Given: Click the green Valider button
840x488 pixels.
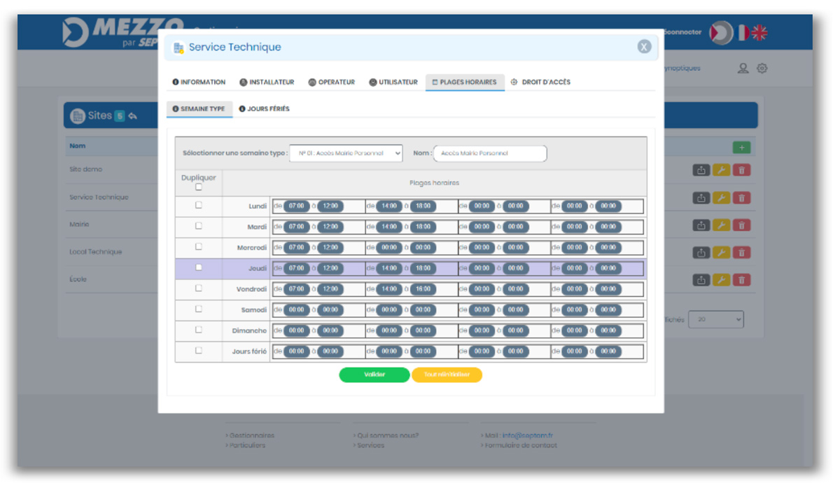Looking at the screenshot, I should click(374, 375).
